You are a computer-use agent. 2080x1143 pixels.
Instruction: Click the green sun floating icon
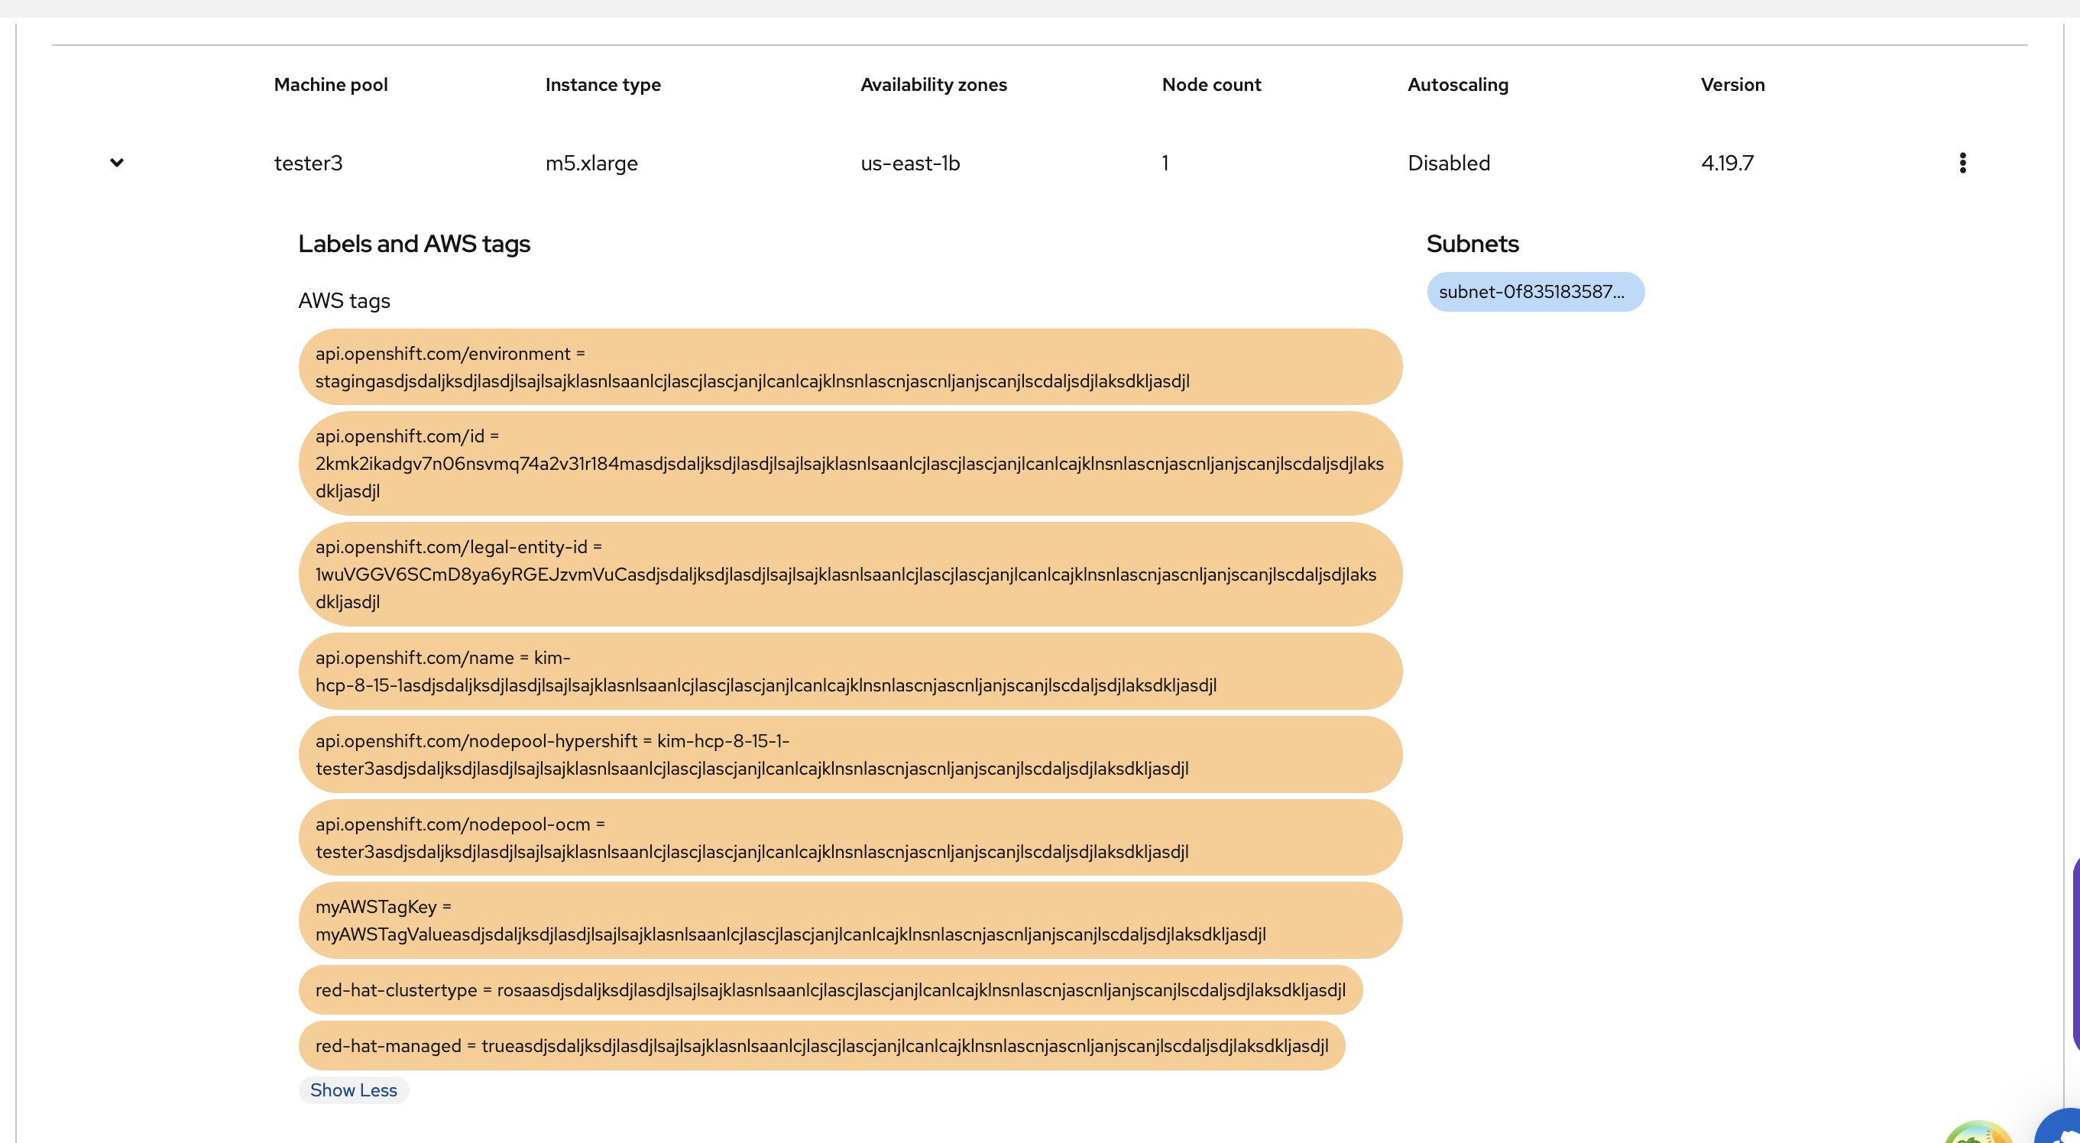coord(1978,1132)
